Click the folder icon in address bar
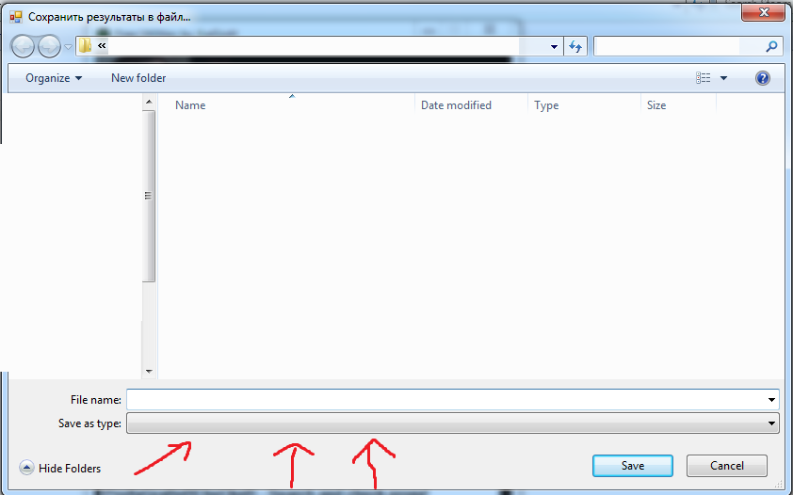793x495 pixels. [85, 46]
